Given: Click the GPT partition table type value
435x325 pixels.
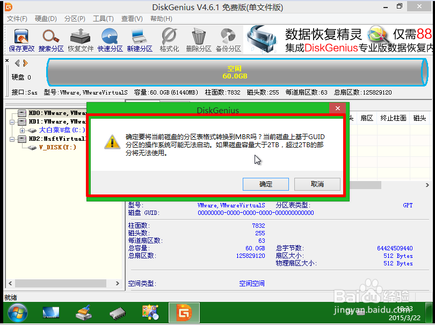Looking at the screenshot, I should [408, 205].
